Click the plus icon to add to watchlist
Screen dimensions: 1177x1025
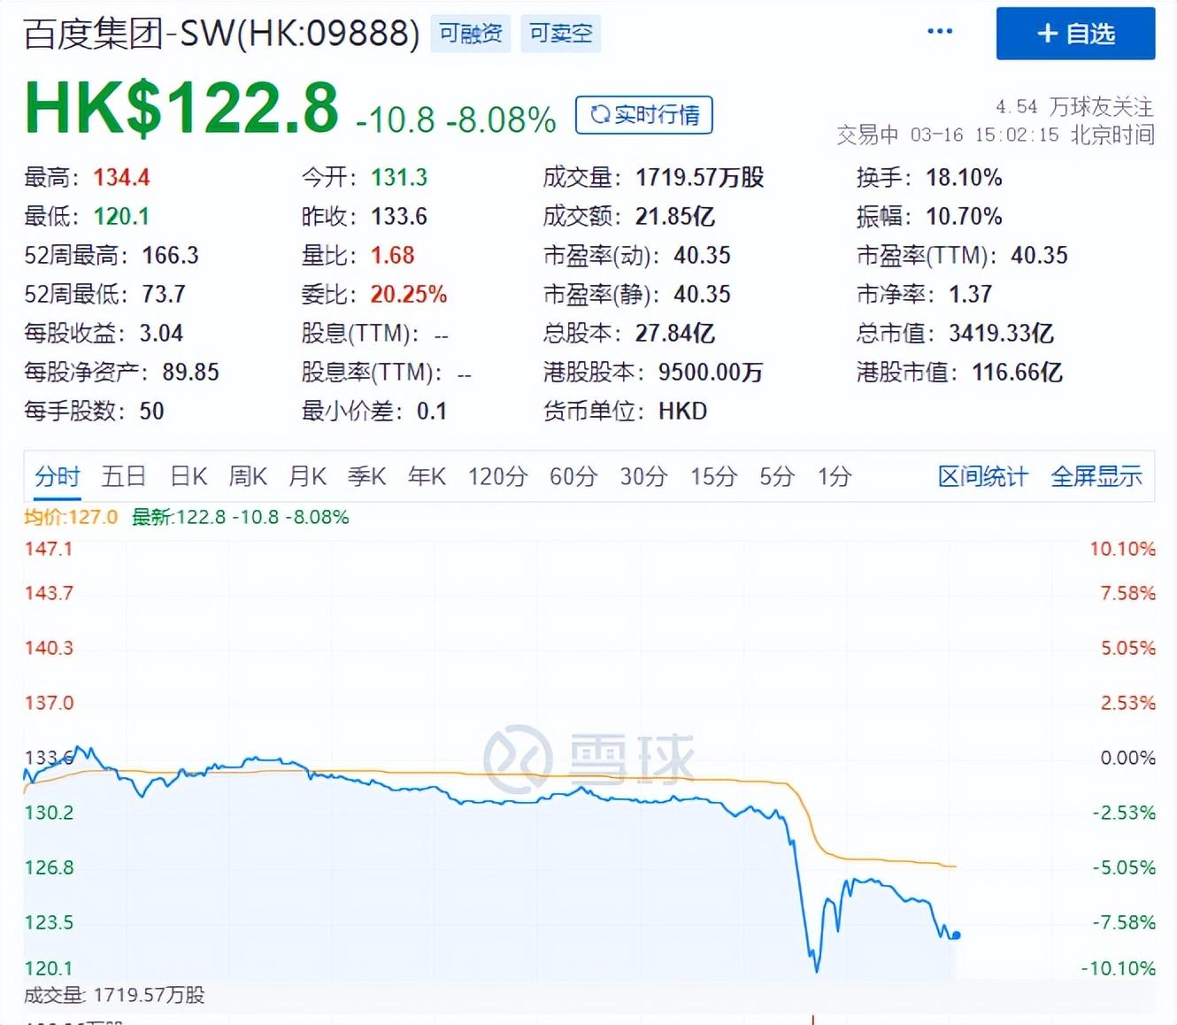(1047, 34)
